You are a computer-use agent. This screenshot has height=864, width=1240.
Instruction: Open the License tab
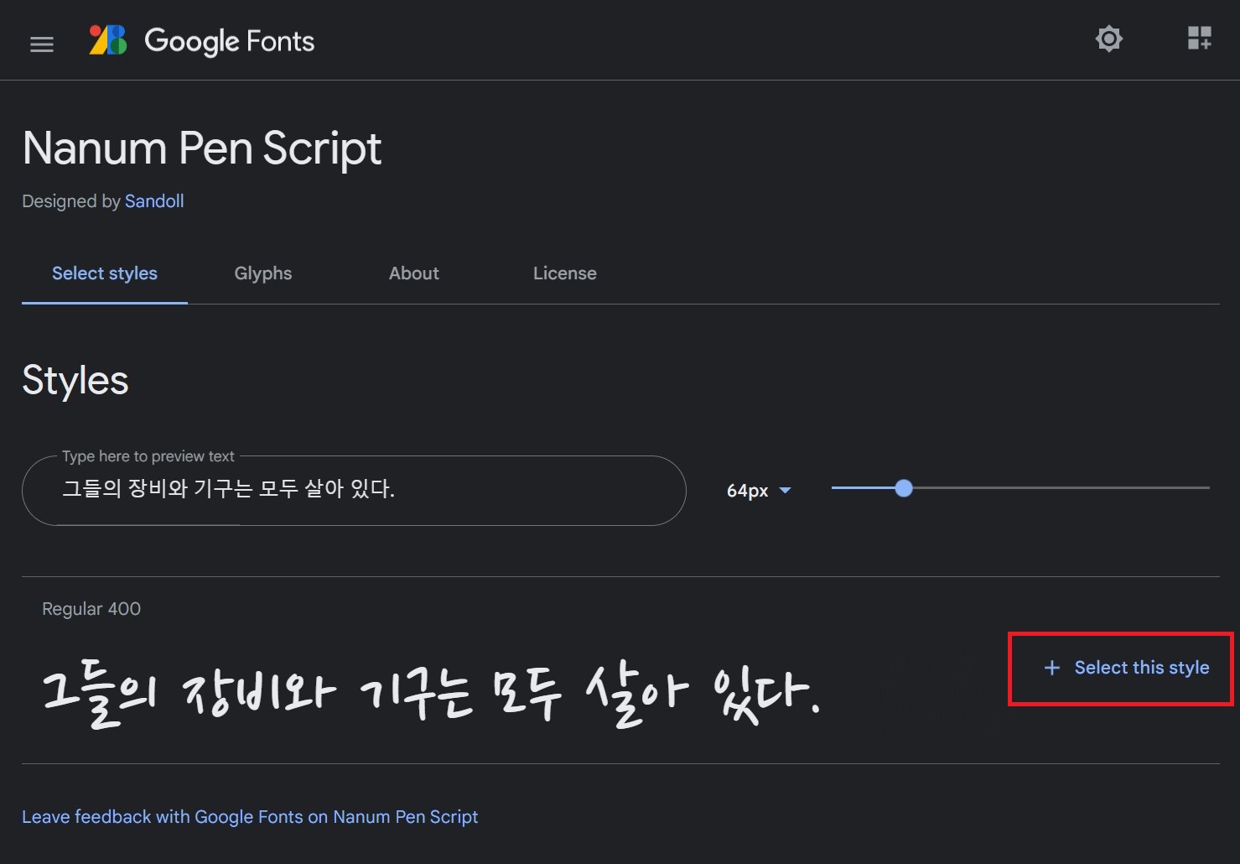click(x=565, y=273)
